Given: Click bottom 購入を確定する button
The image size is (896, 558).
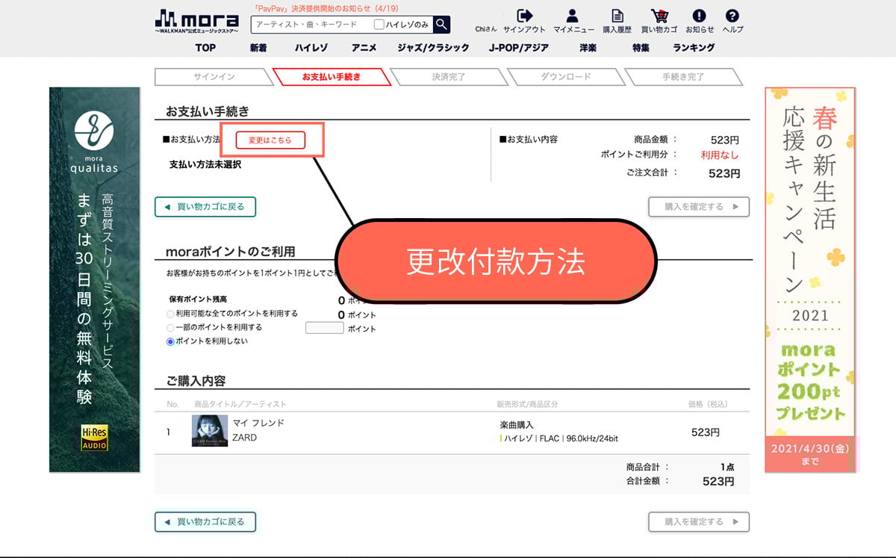Looking at the screenshot, I should [699, 522].
